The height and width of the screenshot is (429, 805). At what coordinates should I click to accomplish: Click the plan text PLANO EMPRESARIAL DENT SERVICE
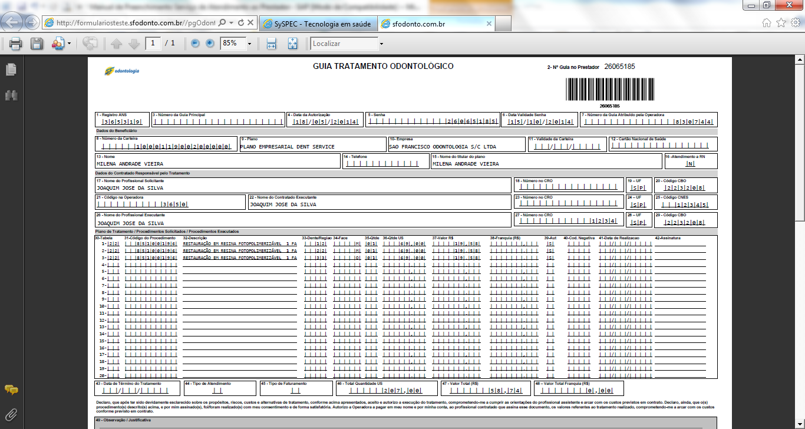pos(288,147)
